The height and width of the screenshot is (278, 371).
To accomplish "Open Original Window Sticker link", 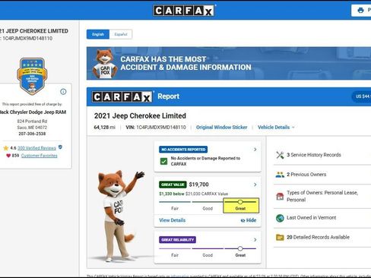I will (222, 128).
